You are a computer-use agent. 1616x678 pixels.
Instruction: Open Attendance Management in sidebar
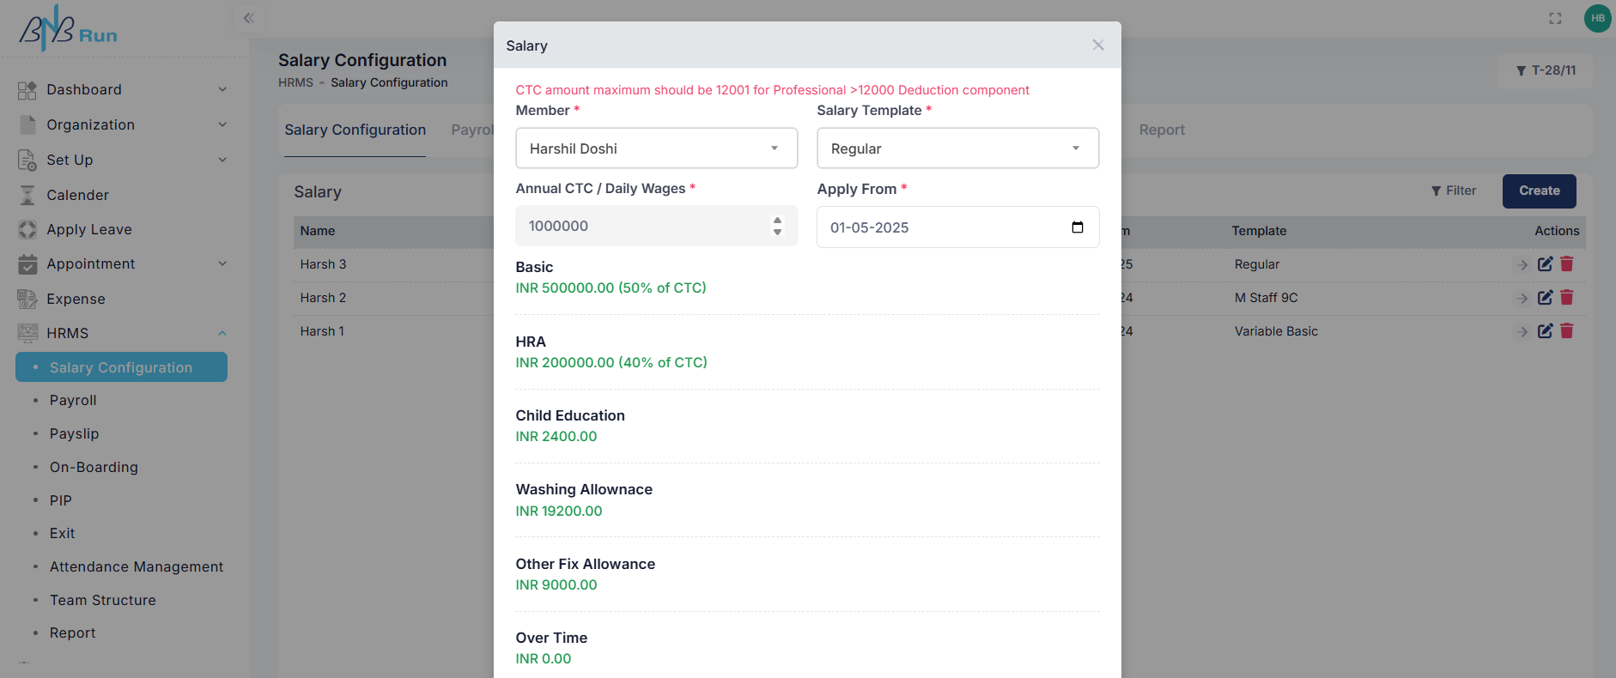[137, 566]
